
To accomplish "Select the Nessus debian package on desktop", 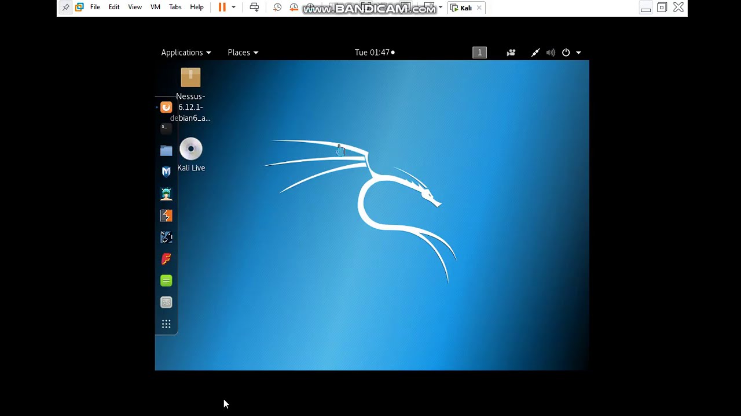I will click(x=190, y=95).
